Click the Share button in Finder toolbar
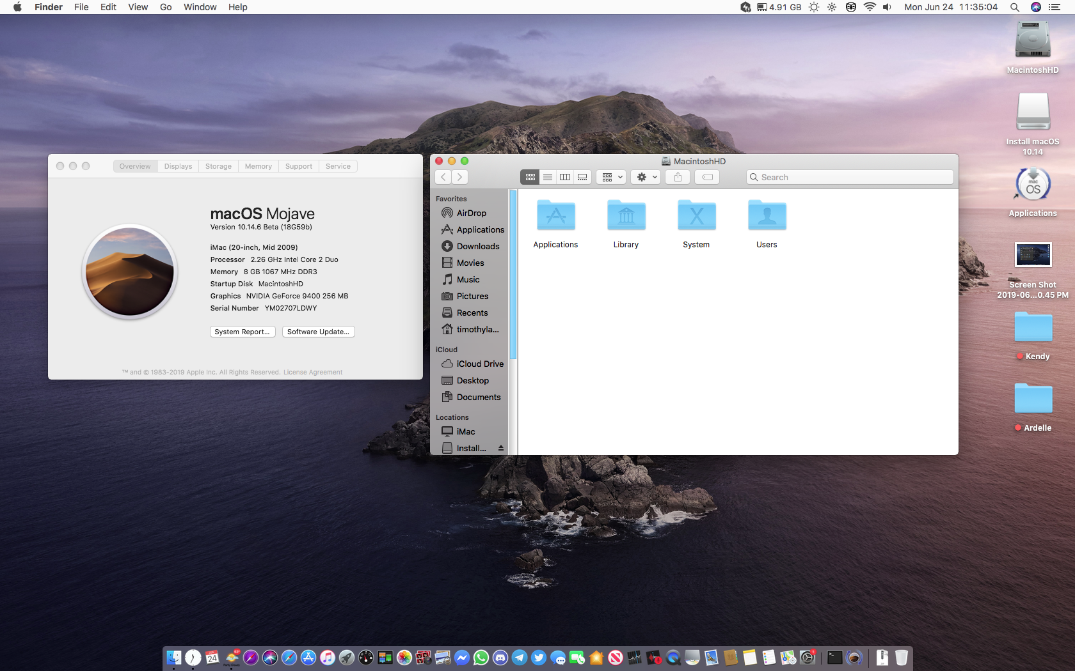This screenshot has height=671, width=1075. 678,177
